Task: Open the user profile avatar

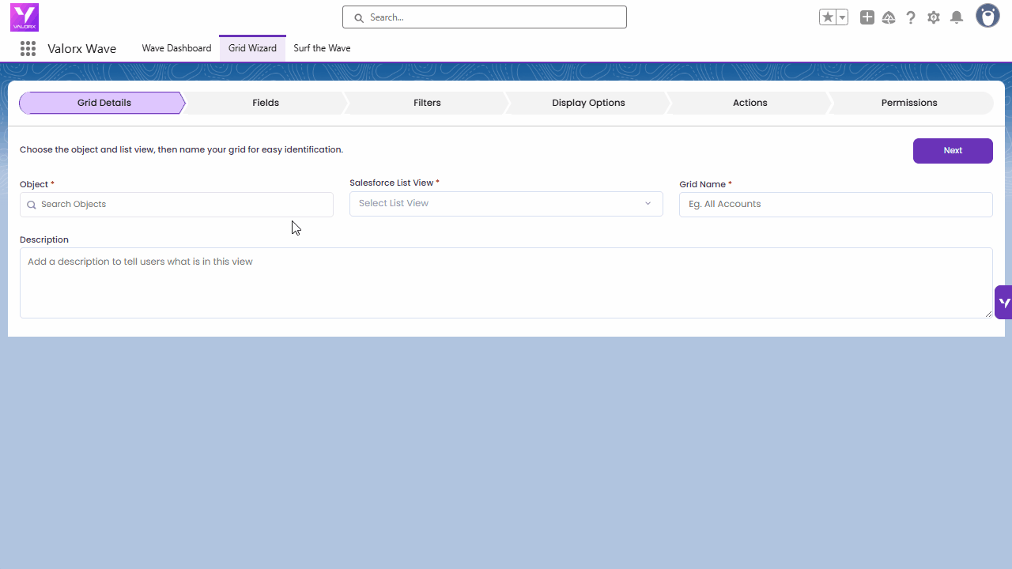Action: click(x=987, y=15)
